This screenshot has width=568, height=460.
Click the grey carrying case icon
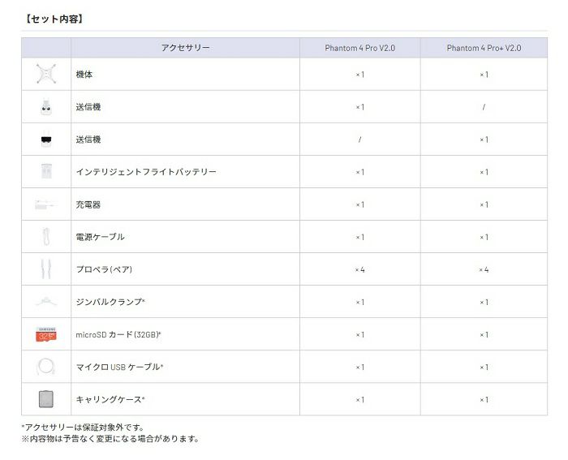click(45, 399)
